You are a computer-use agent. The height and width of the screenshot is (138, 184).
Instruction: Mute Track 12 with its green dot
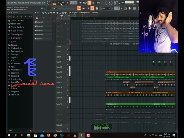[x=68, y=80]
